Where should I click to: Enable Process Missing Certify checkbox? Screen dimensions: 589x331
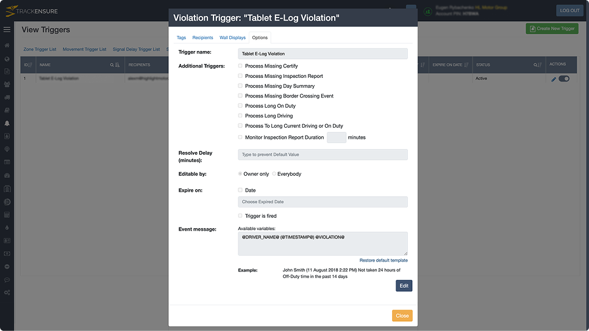pyautogui.click(x=240, y=66)
